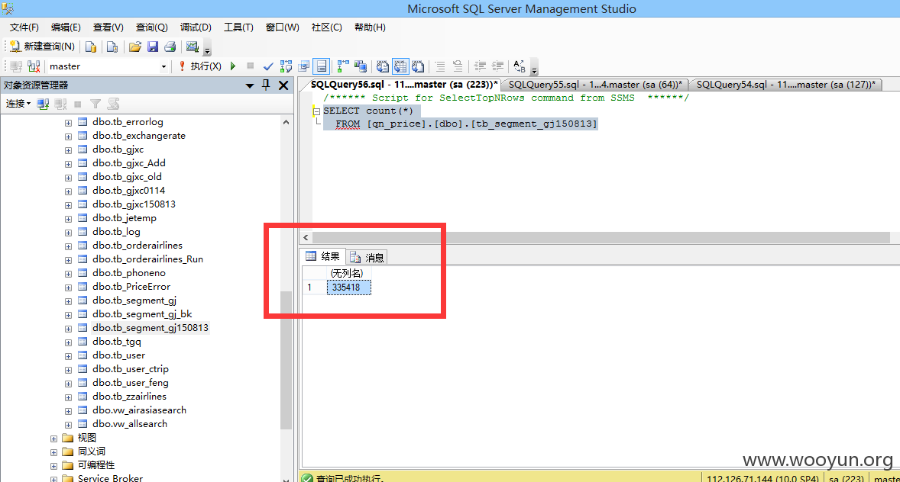Image resolution: width=900 pixels, height=482 pixels.
Task: Open the Debug (调试) menu
Action: pyautogui.click(x=195, y=27)
